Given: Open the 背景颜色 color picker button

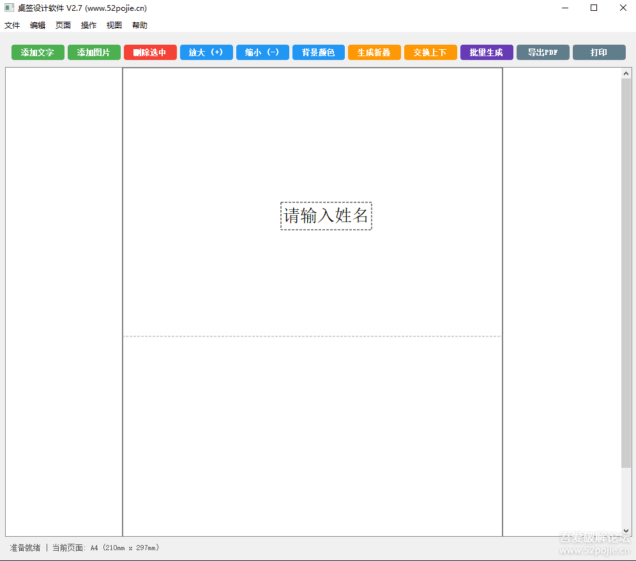Looking at the screenshot, I should click(x=318, y=52).
